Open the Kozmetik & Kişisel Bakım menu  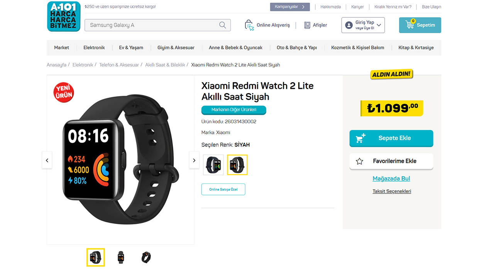click(357, 47)
